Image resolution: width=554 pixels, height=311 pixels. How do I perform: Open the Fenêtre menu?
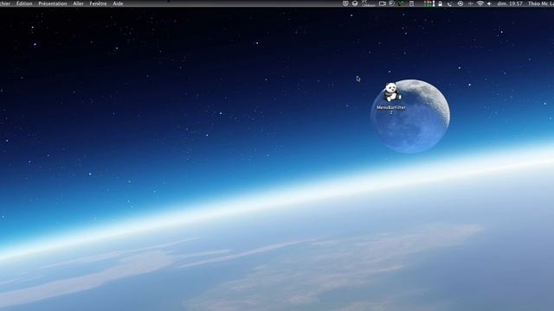[x=98, y=3]
